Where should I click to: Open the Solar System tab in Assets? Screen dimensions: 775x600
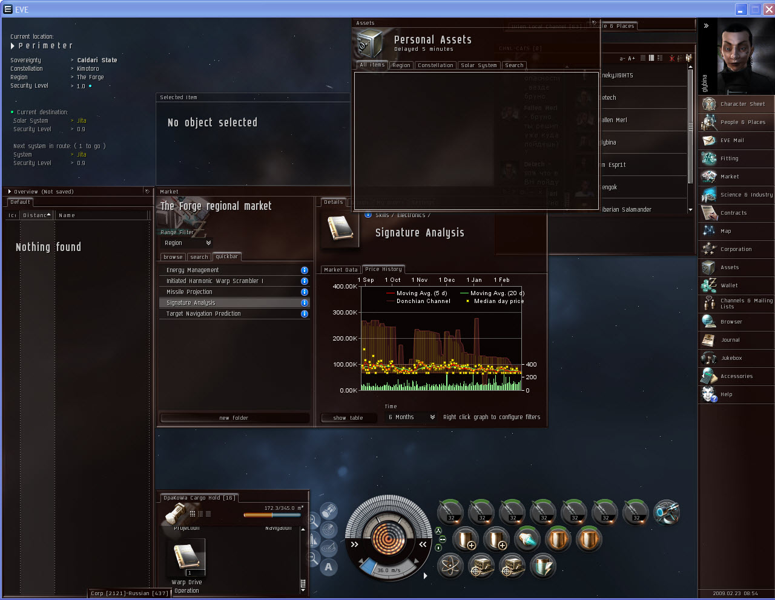479,65
